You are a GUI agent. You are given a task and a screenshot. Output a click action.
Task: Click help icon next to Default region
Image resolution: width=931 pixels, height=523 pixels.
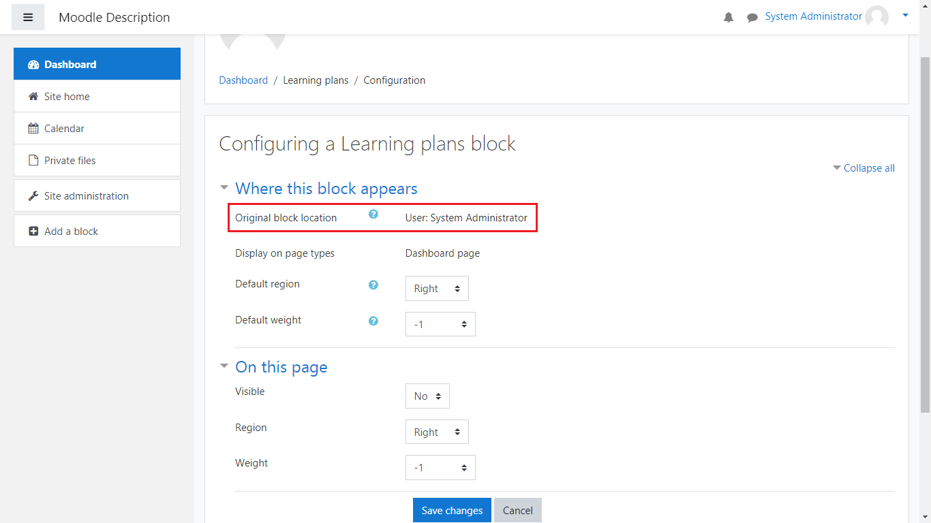[x=373, y=285]
